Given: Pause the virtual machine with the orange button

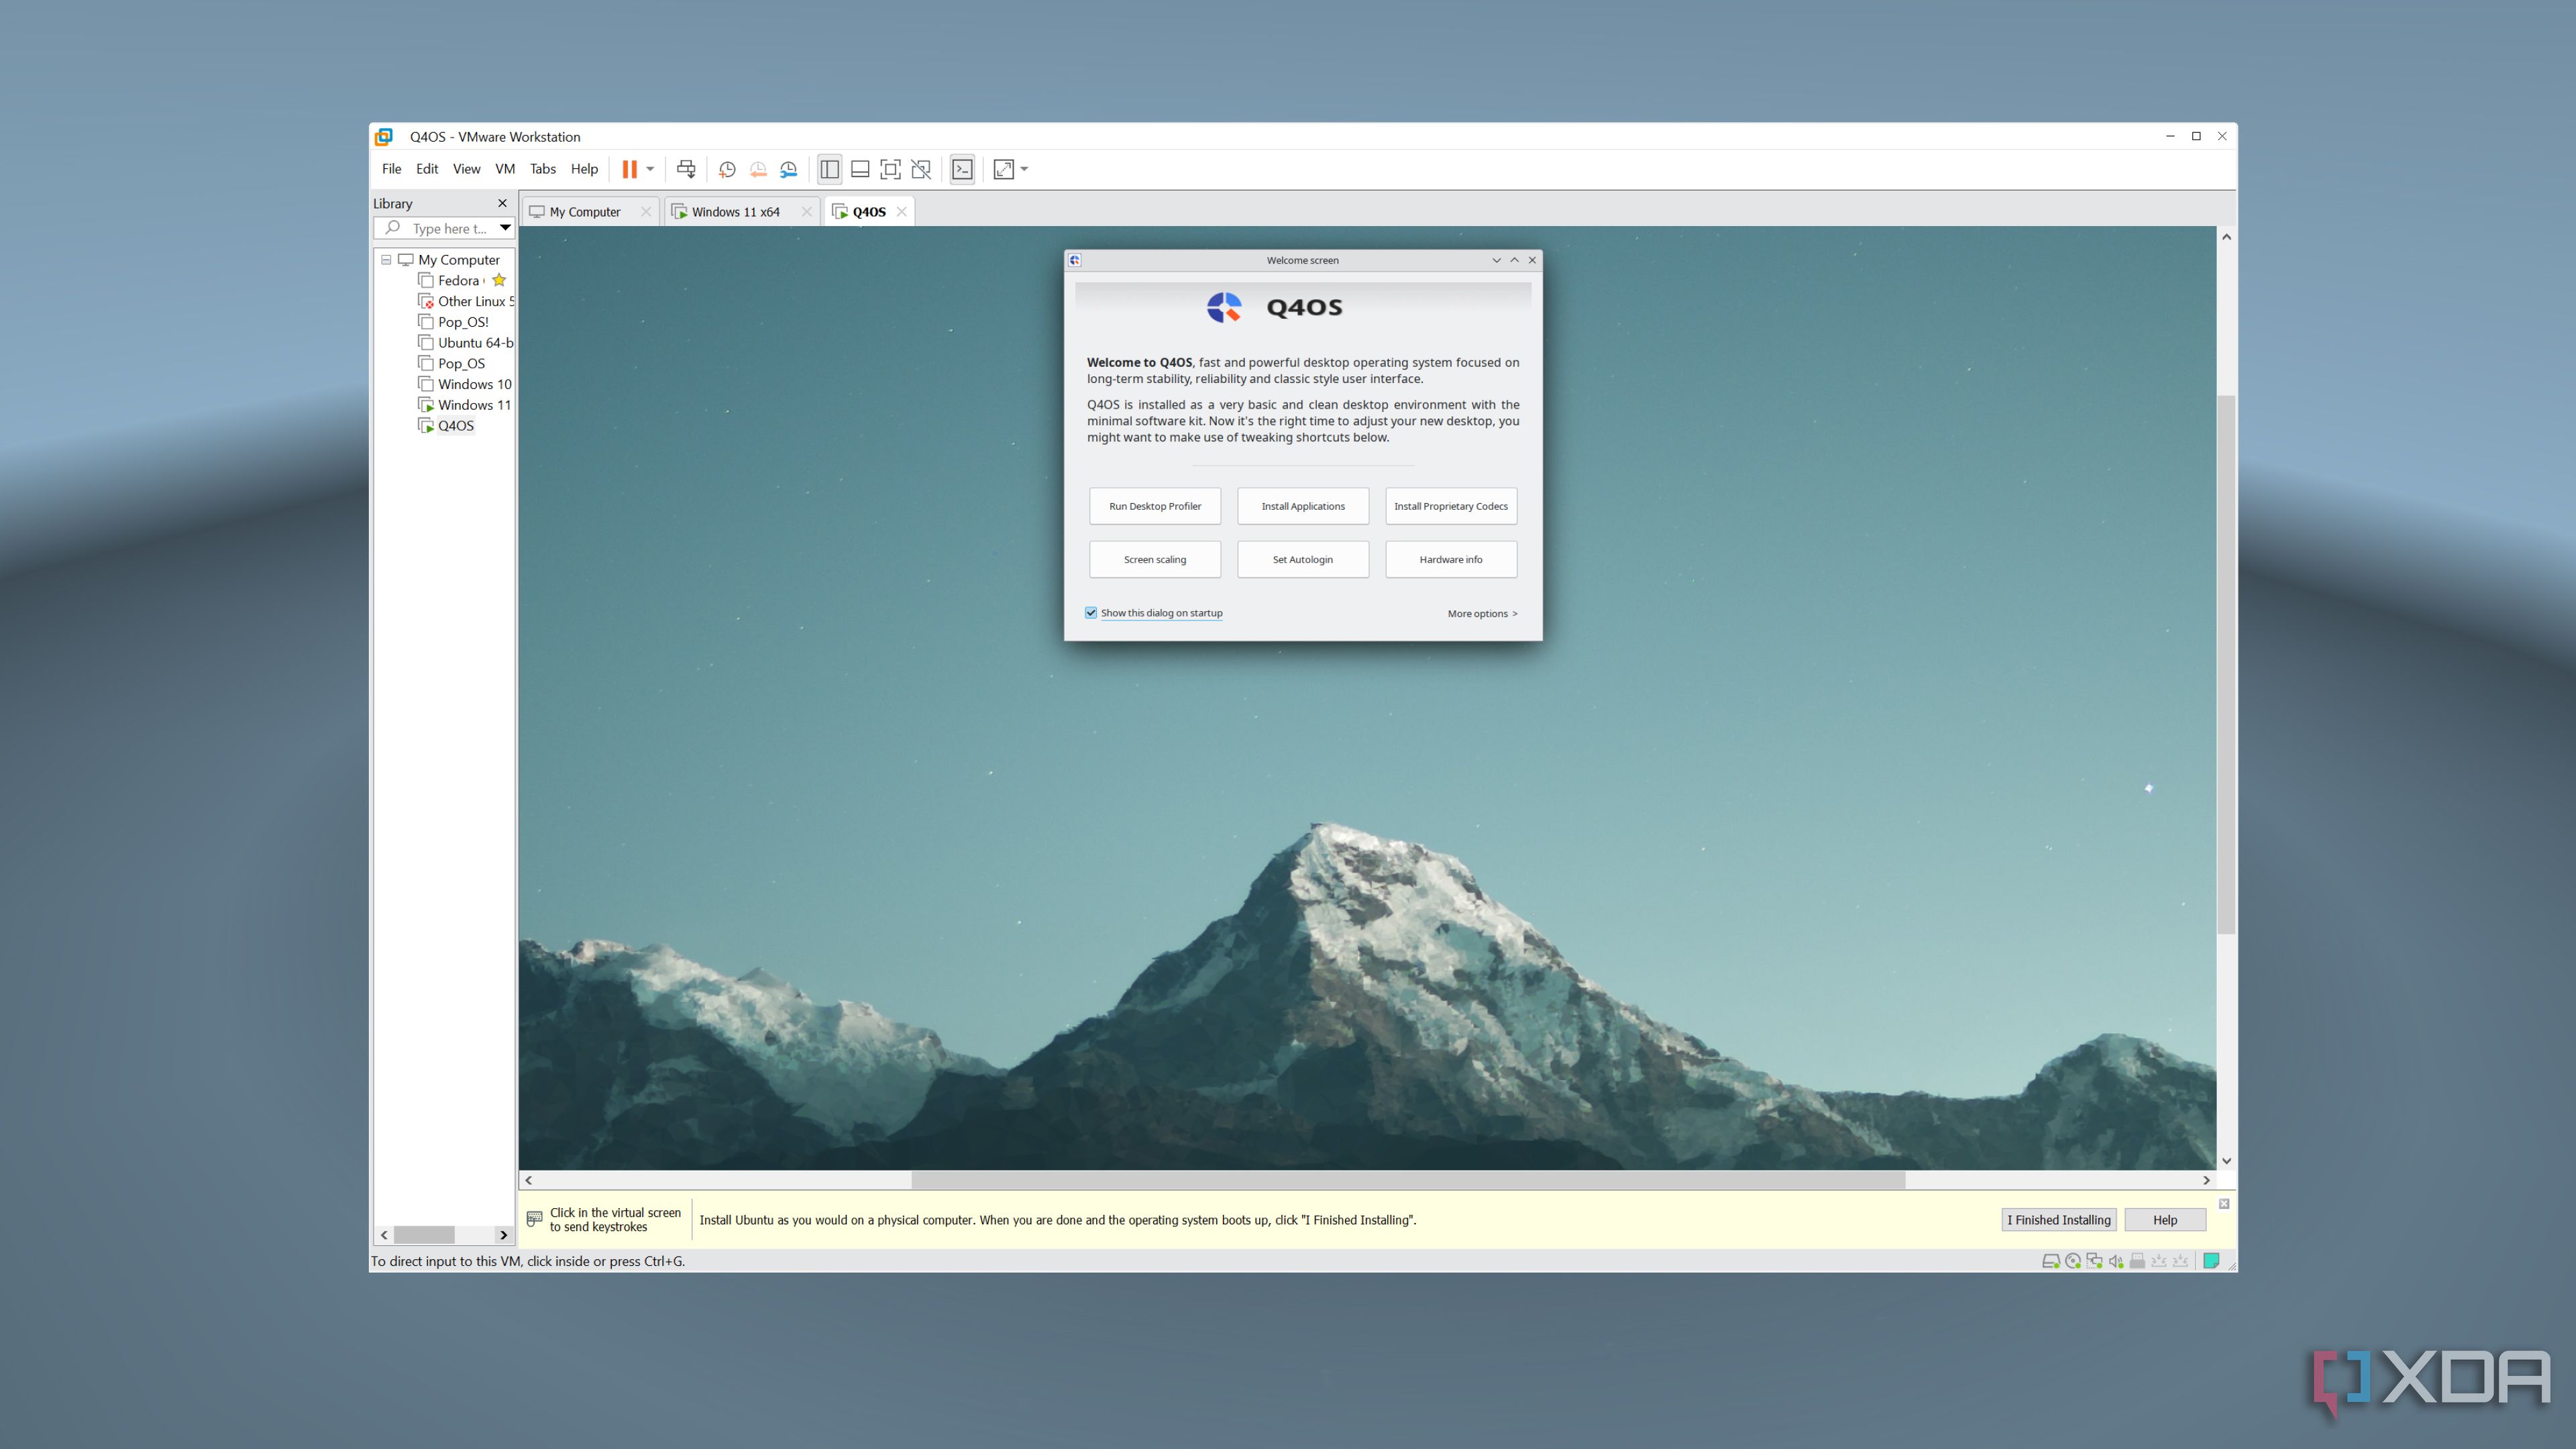Looking at the screenshot, I should 629,169.
